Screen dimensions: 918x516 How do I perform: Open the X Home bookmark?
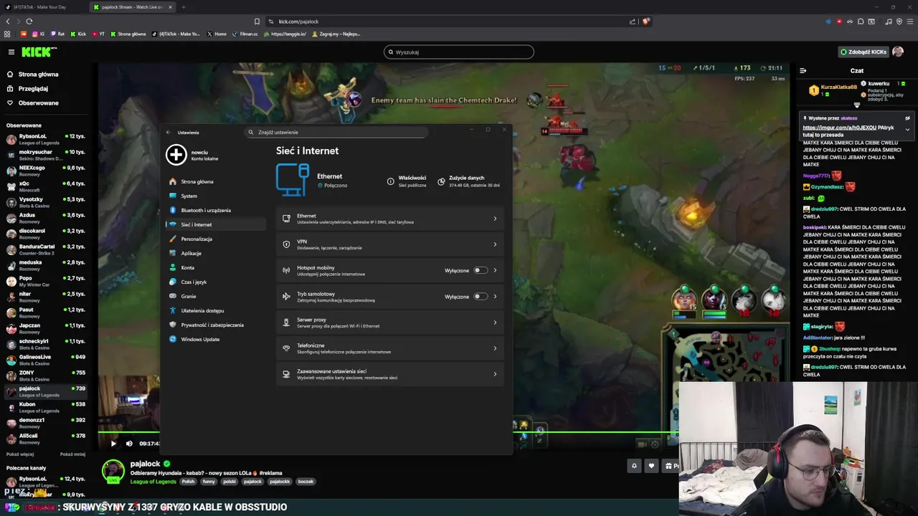coord(217,34)
